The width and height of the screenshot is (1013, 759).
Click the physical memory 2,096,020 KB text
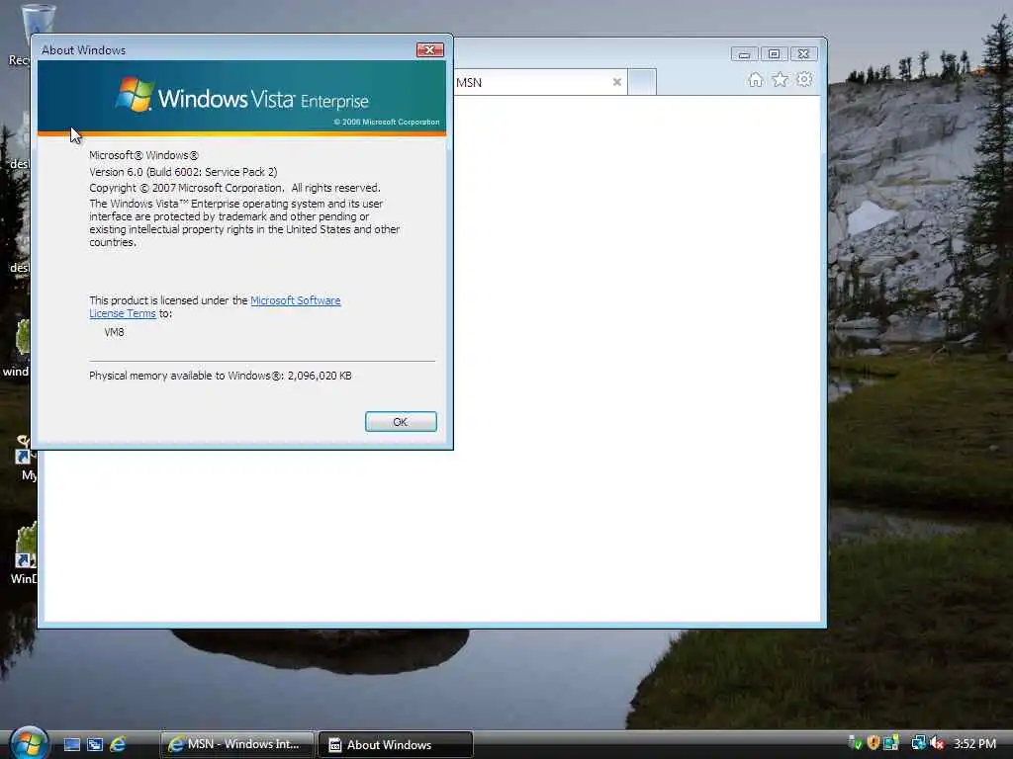pos(221,376)
